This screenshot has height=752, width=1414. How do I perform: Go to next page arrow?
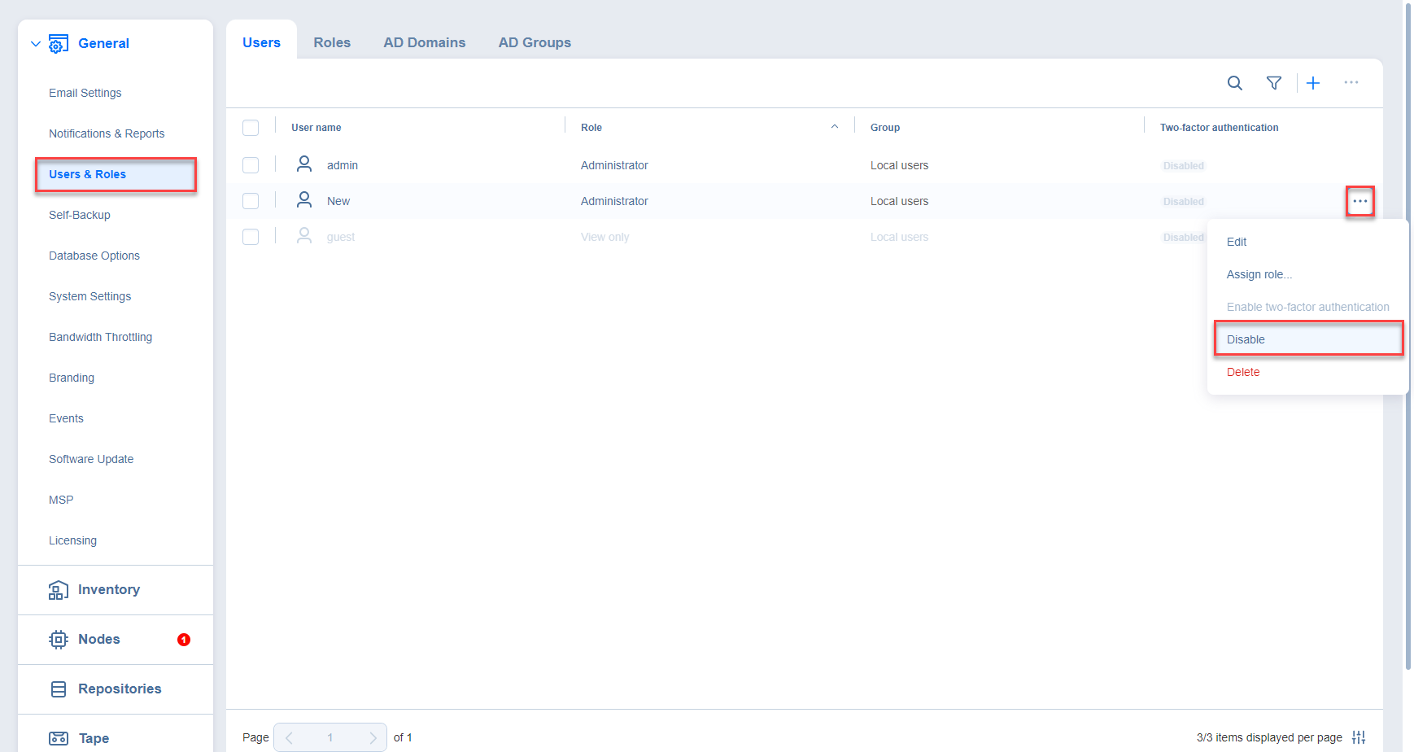[373, 737]
